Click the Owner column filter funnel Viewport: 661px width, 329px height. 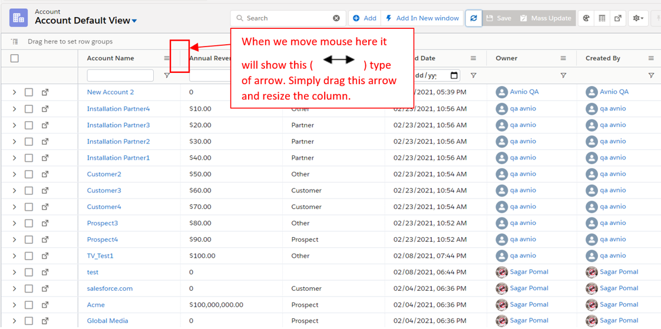563,75
